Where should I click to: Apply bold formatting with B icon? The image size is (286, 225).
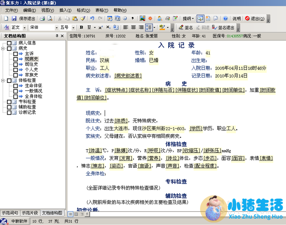[x=81, y=27]
